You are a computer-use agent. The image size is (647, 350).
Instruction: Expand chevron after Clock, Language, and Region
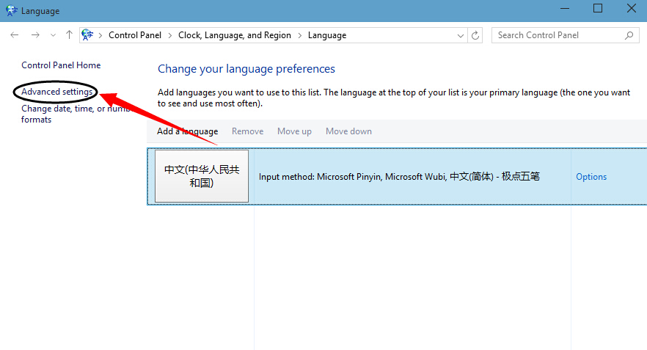[x=299, y=35]
